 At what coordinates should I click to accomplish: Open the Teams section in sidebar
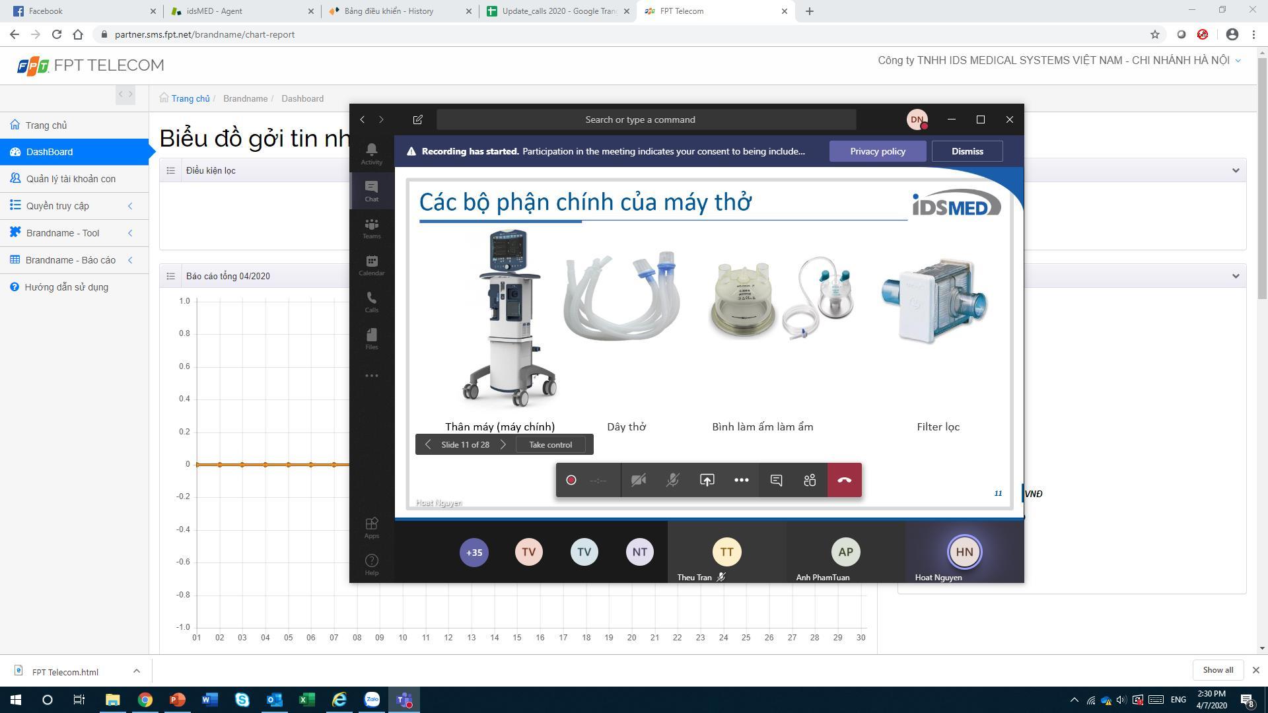[x=371, y=228]
